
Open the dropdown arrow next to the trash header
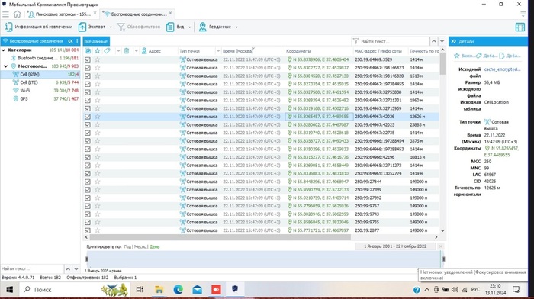(136, 51)
